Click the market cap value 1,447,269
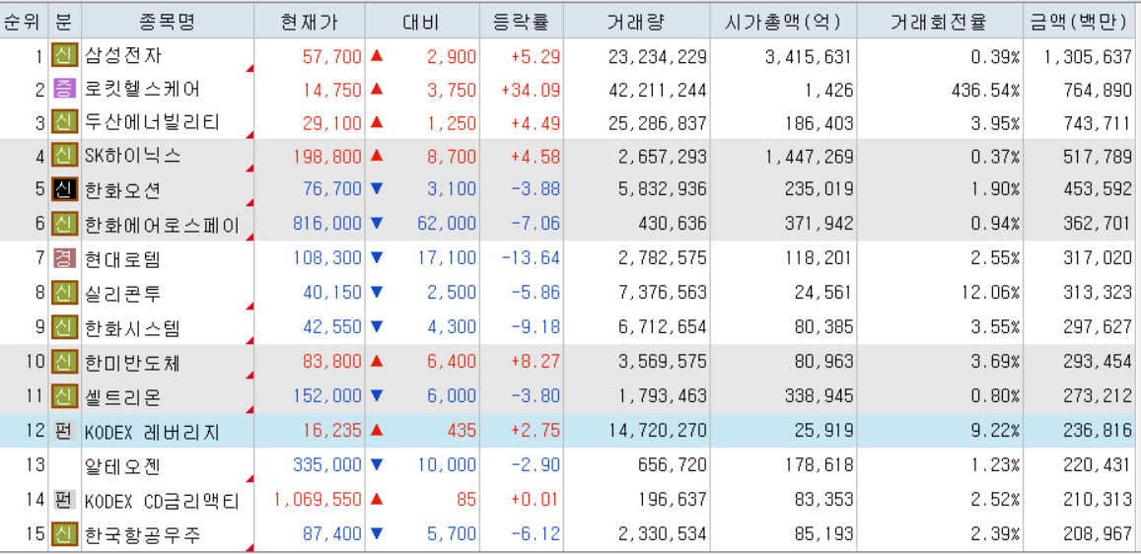 [x=810, y=157]
